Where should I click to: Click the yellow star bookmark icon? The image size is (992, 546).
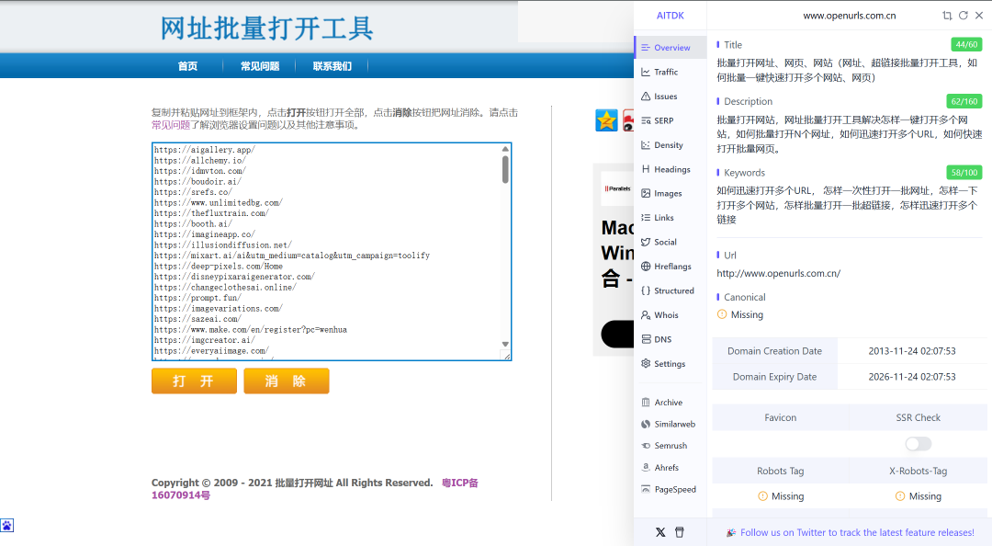(x=606, y=120)
